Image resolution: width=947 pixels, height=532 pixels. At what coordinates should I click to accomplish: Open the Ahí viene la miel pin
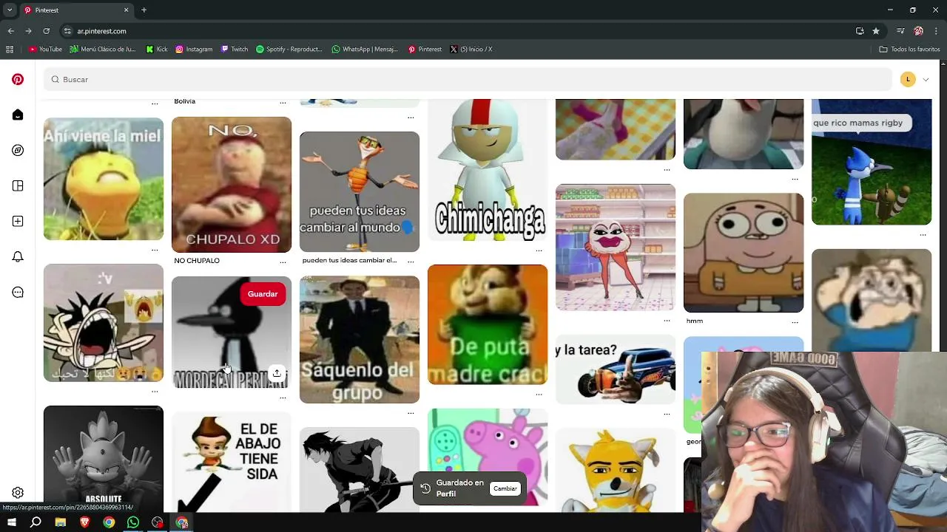(x=104, y=179)
